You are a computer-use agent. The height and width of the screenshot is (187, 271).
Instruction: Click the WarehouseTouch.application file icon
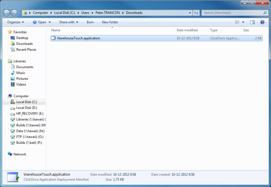click(54, 38)
